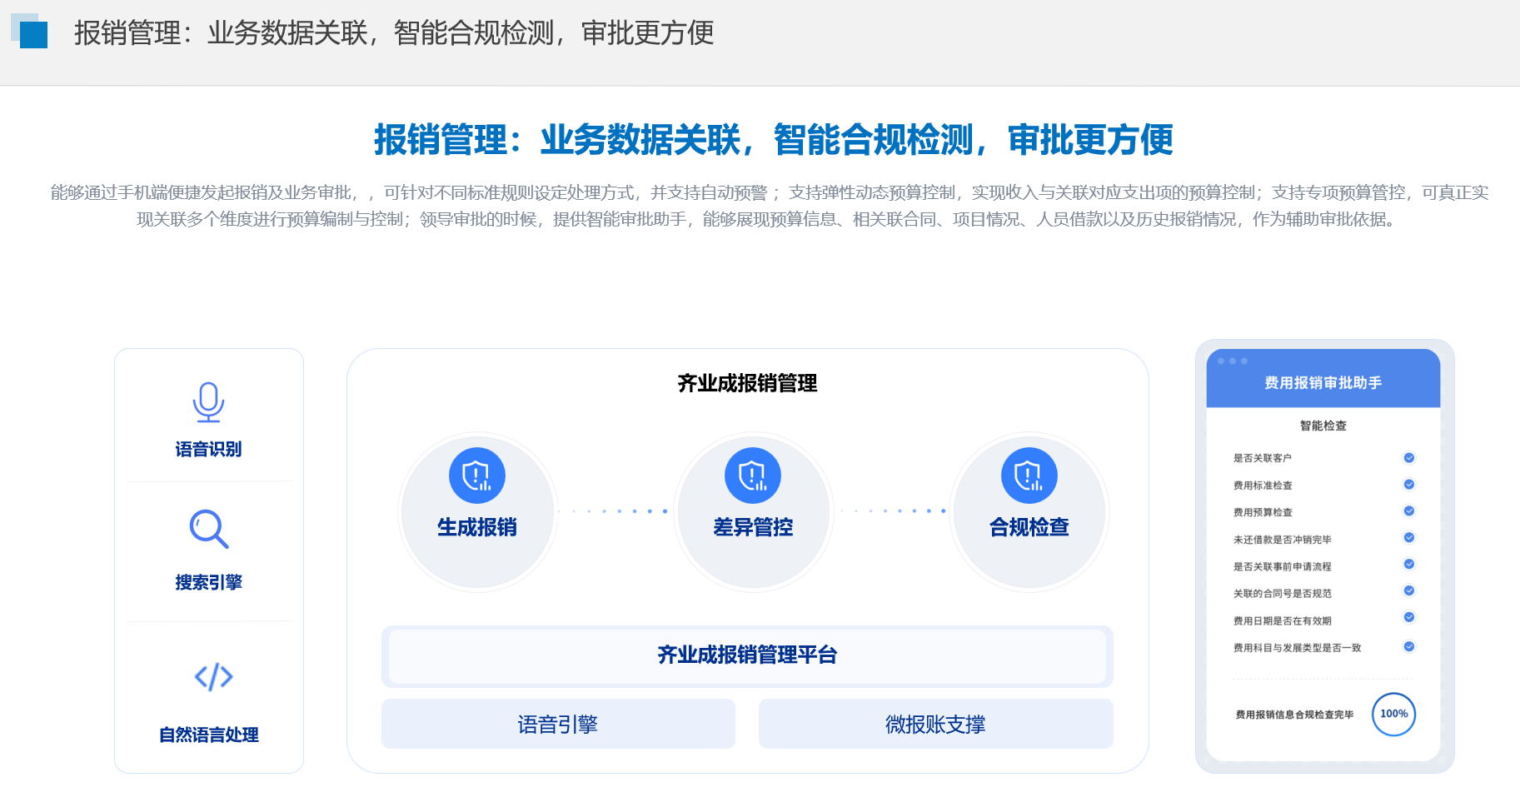Select the 齐业成报销管理平台 bar
This screenshot has width=1520, height=797.
click(747, 655)
